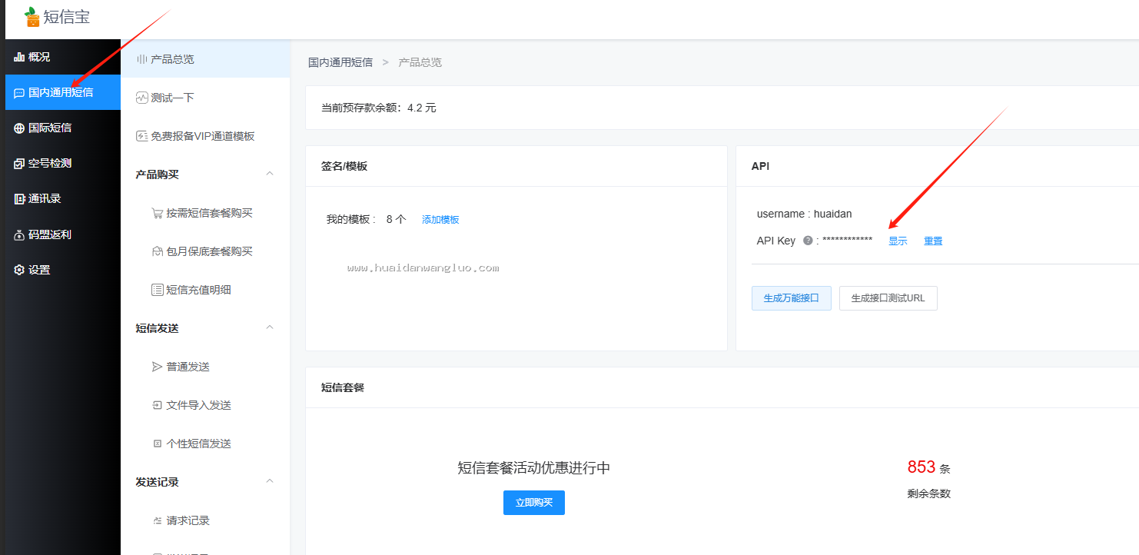Click the 添加模板 link
Screen dimensions: 1139x555
click(x=440, y=220)
